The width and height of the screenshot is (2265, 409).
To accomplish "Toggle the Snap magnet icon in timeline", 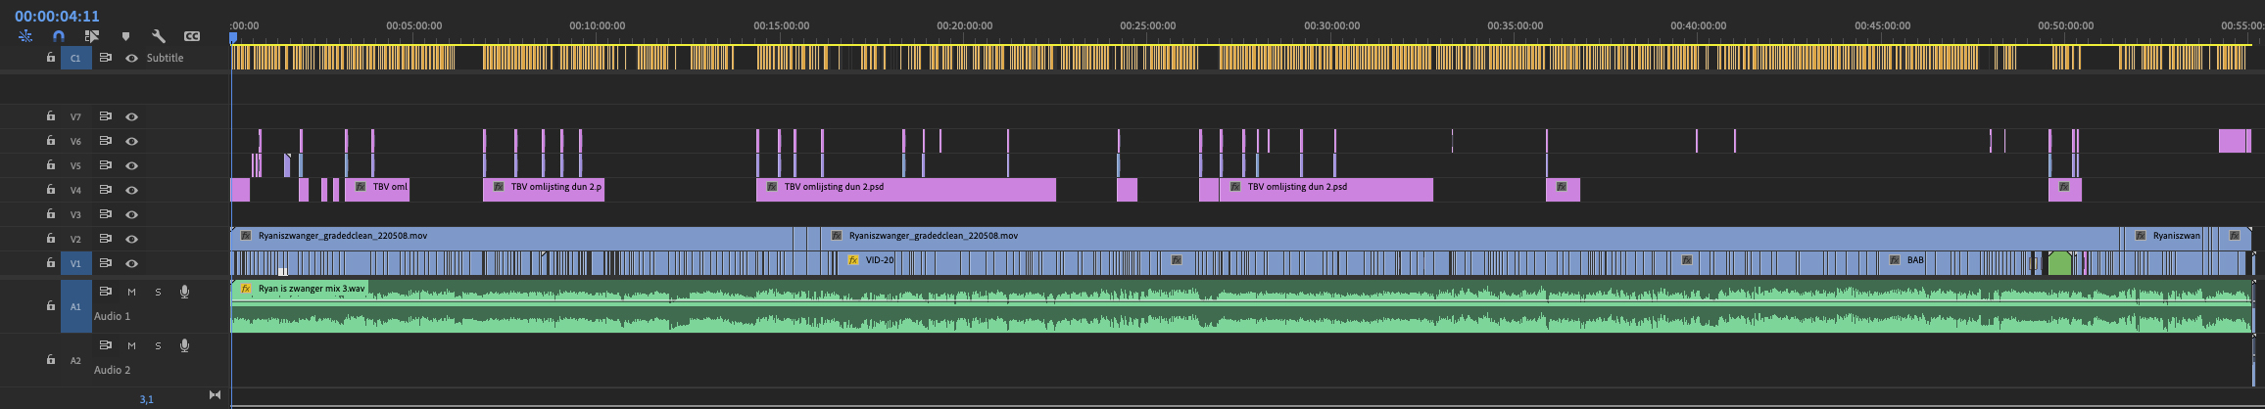I will coord(59,36).
